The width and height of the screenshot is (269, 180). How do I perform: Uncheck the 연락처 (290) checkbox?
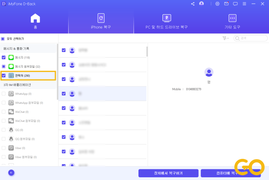[4, 76]
